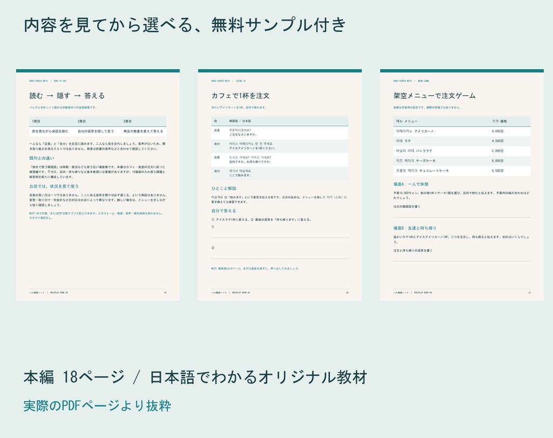Click the prompt '注文の韓国語を書く'
Viewport: 553px width, 438px height.
407,207
